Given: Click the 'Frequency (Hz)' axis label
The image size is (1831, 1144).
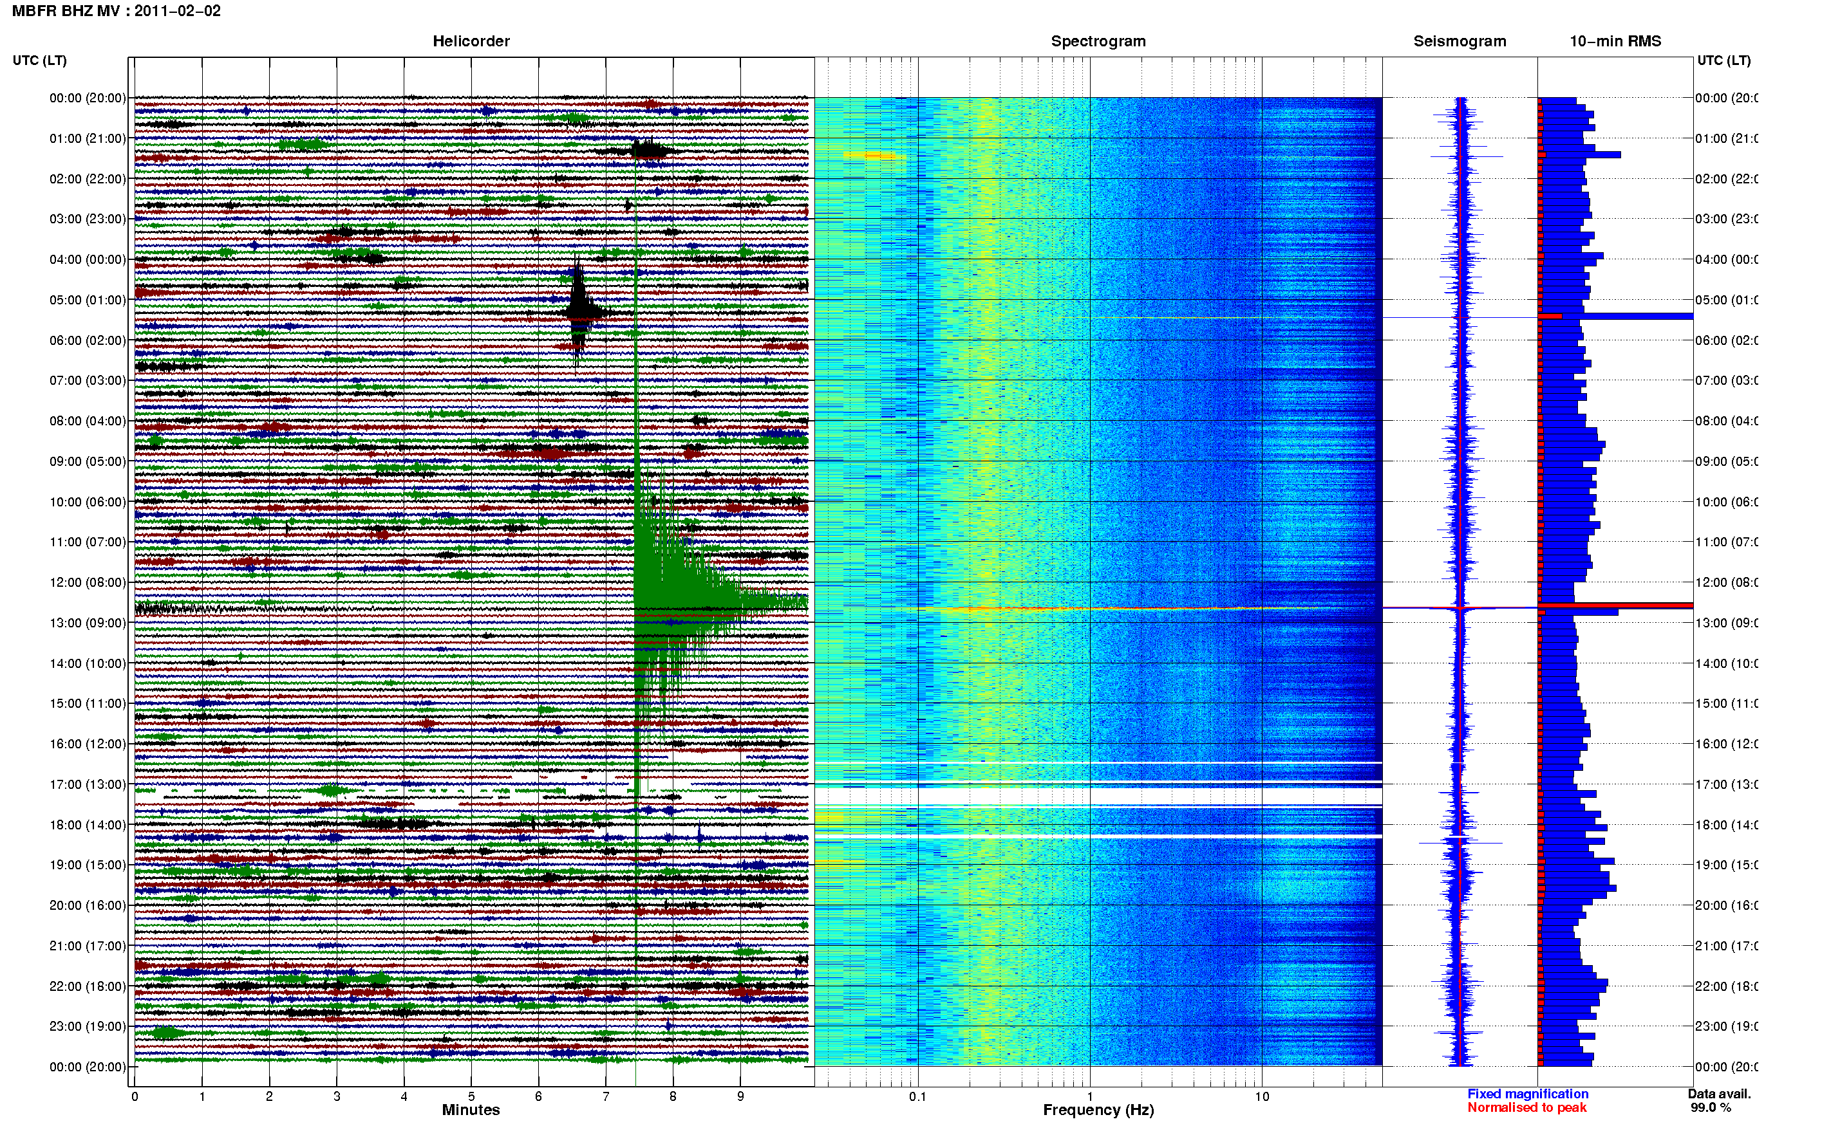Looking at the screenshot, I should [1098, 1110].
